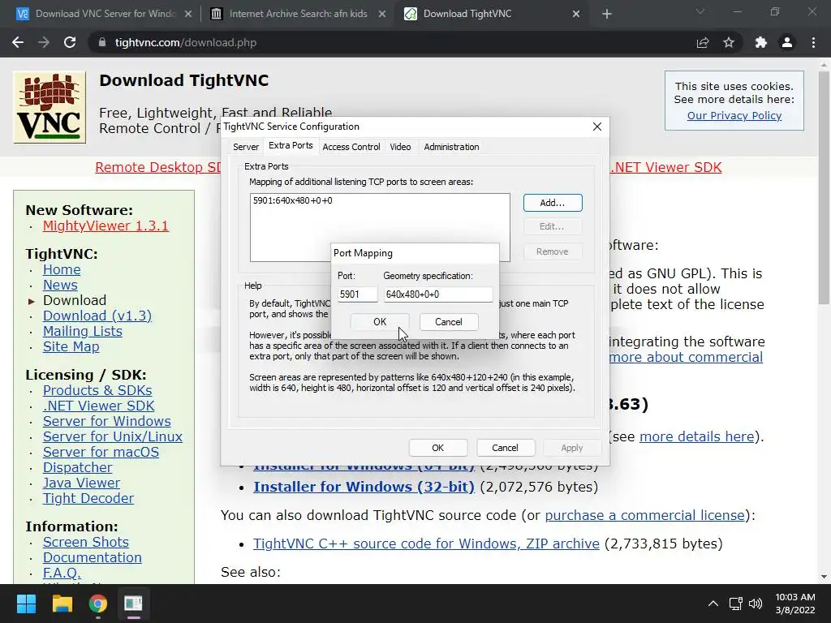
Task: Open Java Viewer sidebar link
Action: tap(81, 483)
